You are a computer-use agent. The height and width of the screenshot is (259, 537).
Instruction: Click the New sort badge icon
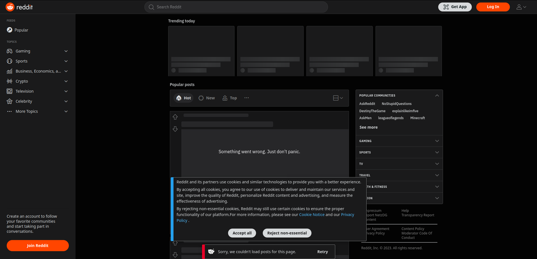pos(201,98)
